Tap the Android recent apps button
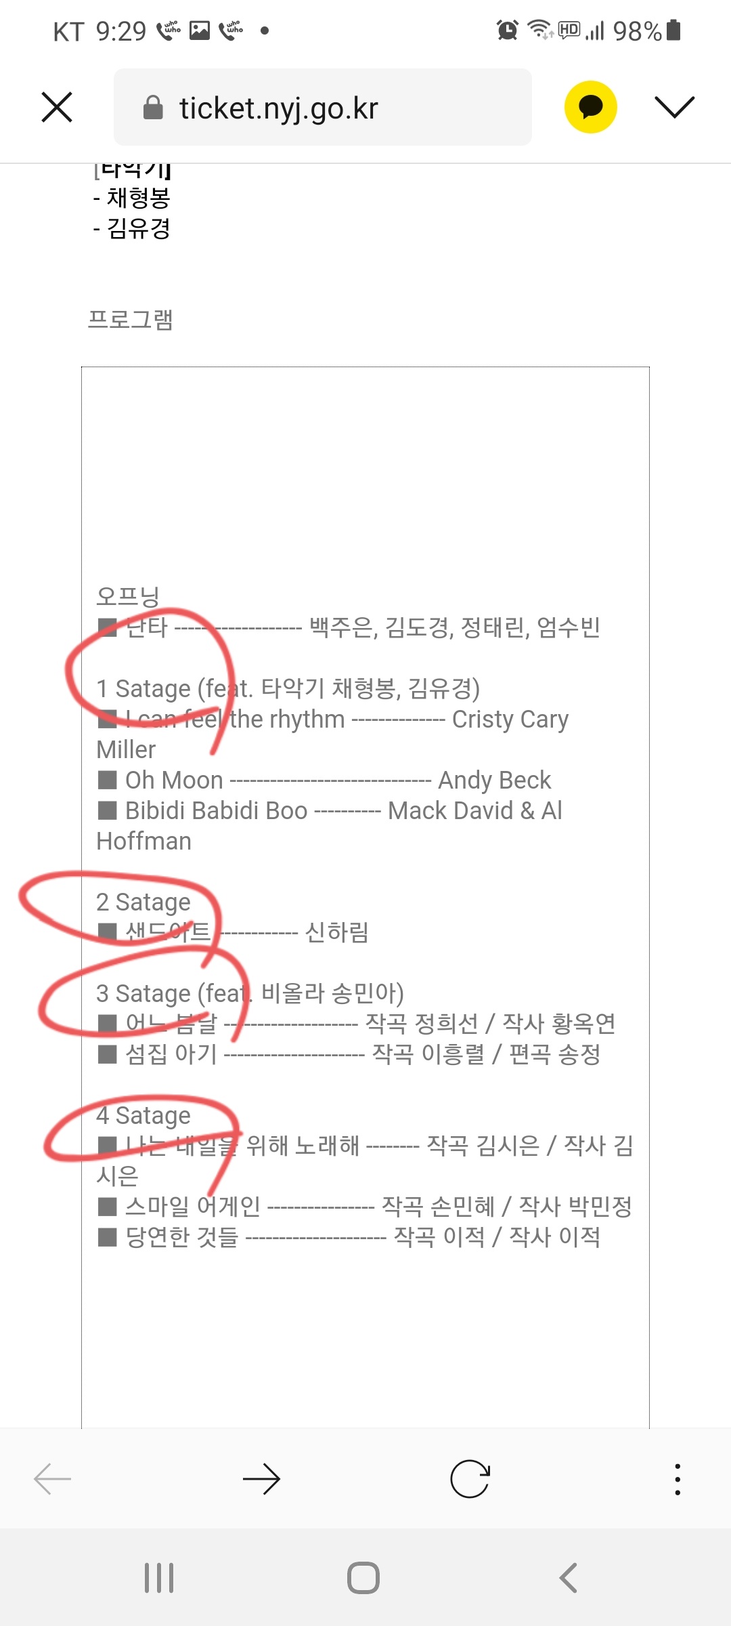 [159, 1578]
